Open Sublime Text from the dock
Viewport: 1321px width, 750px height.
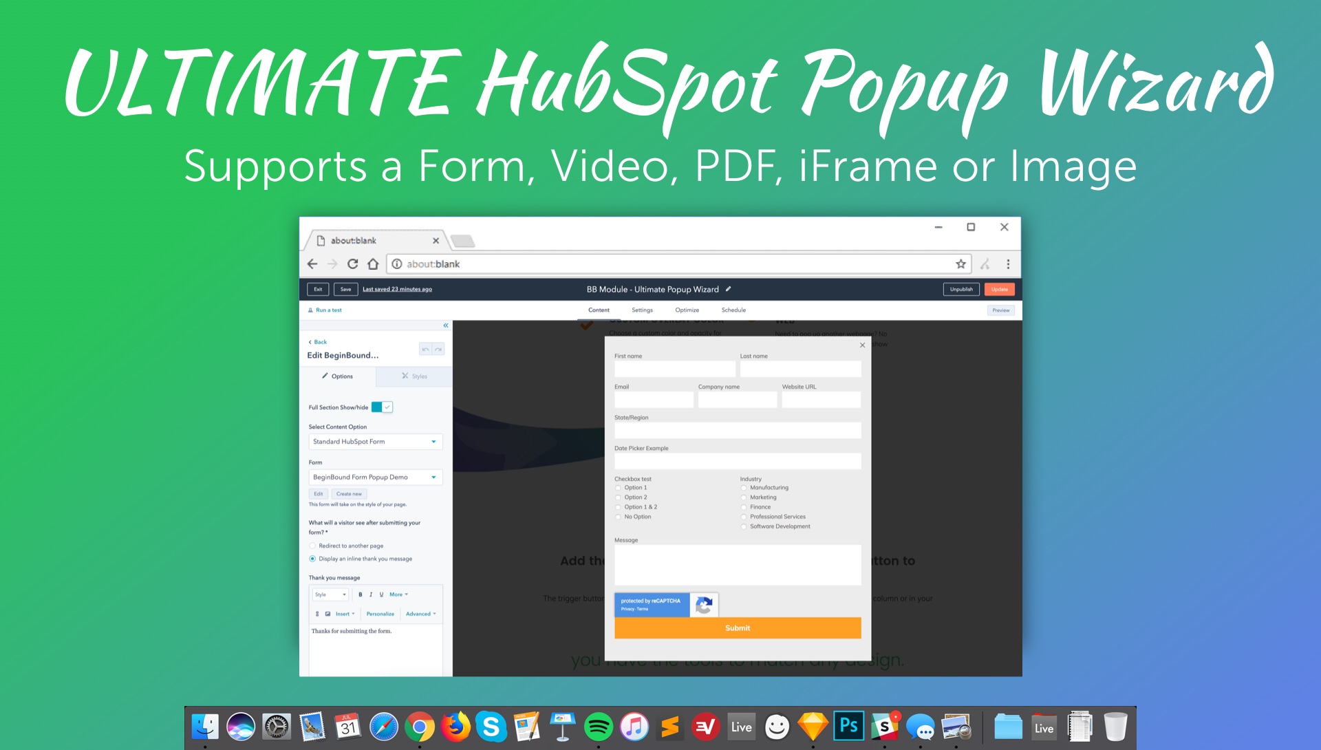point(670,727)
